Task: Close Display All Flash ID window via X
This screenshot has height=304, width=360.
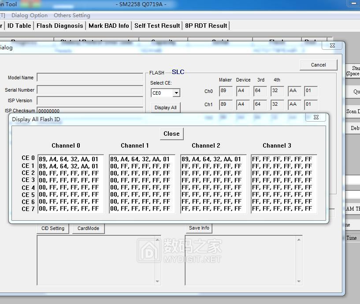Action: 316,118
